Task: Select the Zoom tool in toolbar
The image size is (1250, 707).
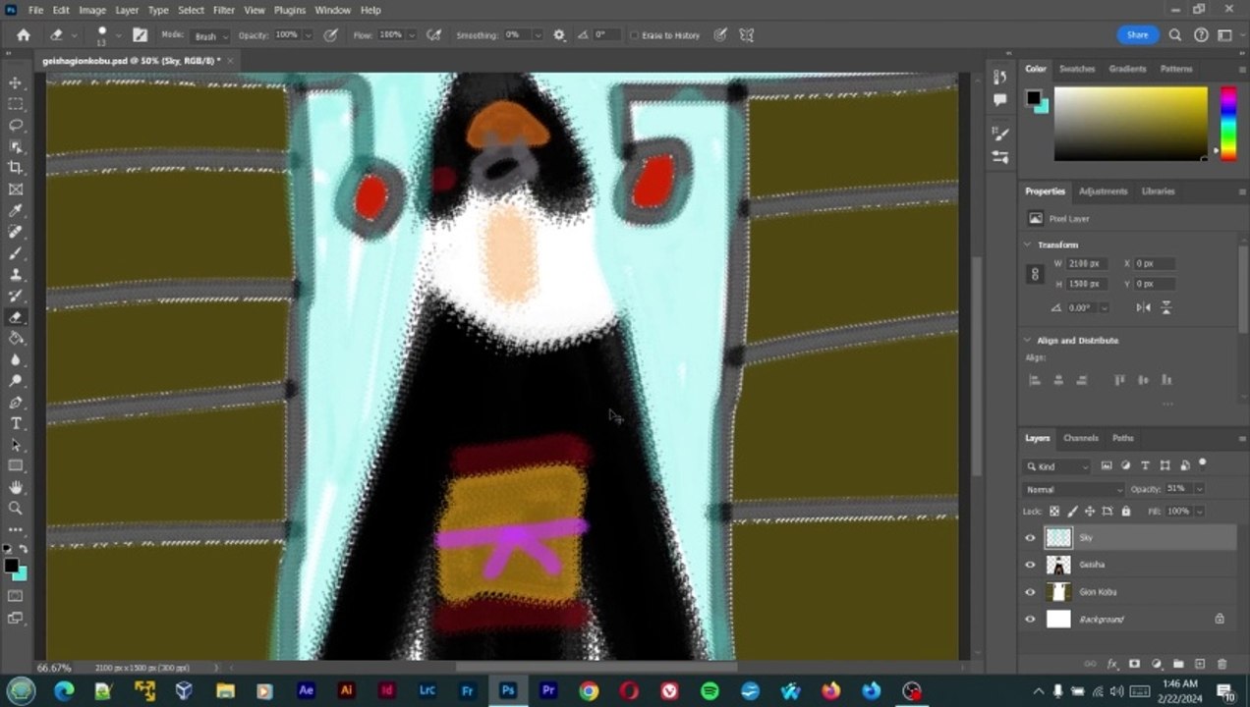Action: (x=16, y=509)
